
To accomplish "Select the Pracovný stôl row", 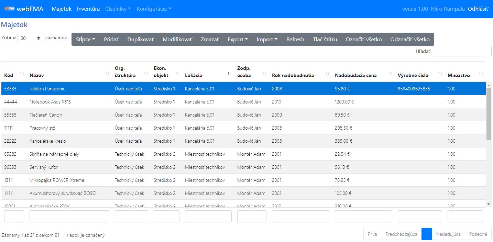I will coord(243,128).
